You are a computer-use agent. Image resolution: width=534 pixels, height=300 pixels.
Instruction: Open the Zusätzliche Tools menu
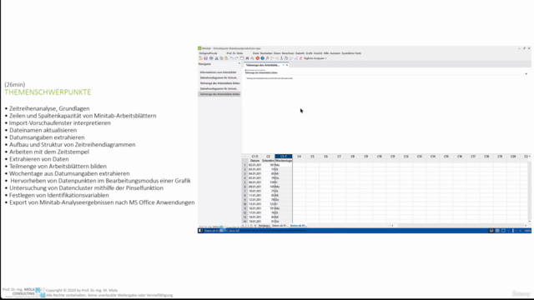click(351, 53)
